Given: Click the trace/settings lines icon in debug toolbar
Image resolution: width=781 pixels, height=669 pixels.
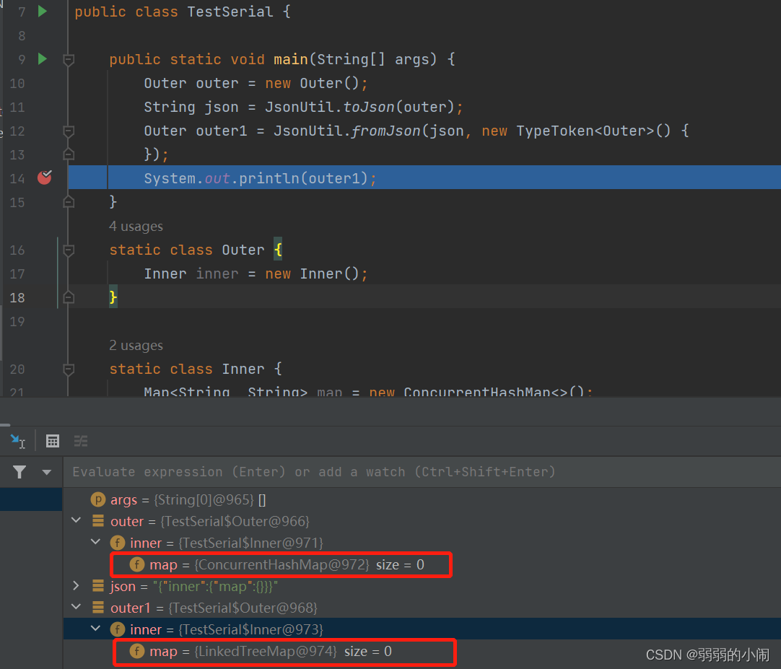Looking at the screenshot, I should [81, 441].
